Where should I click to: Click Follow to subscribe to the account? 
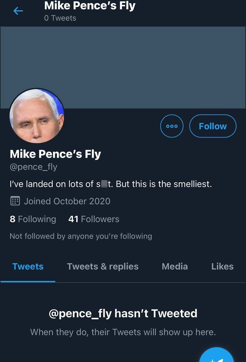tap(213, 126)
